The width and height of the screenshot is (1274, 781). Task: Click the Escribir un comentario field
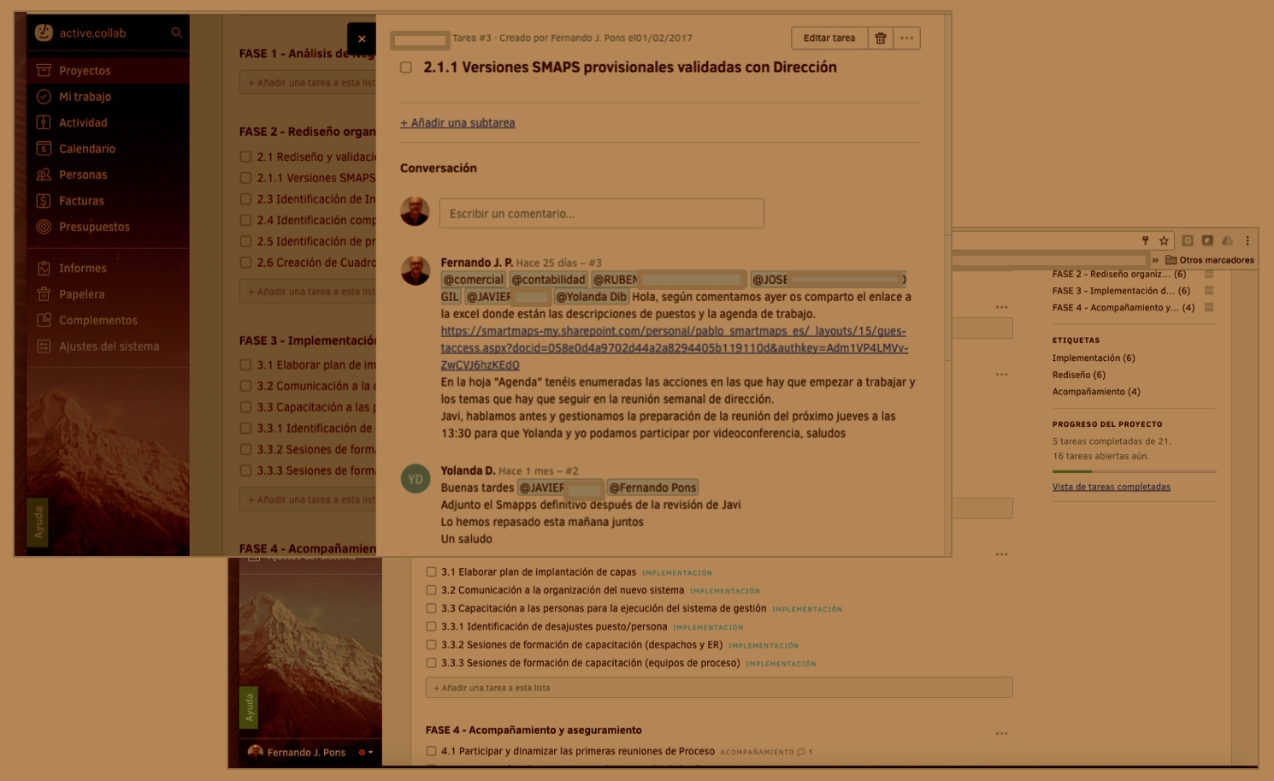(602, 213)
